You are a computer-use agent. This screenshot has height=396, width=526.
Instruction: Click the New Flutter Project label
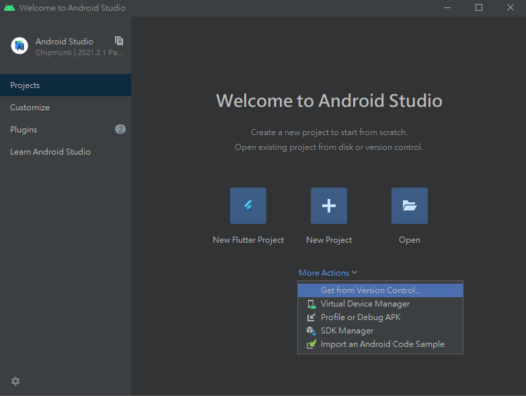point(248,240)
